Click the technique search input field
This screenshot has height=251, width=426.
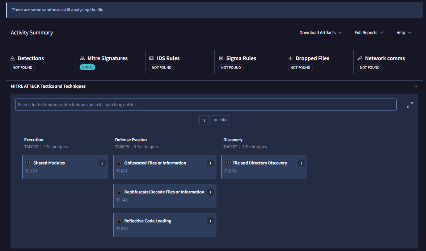pyautogui.click(x=206, y=105)
